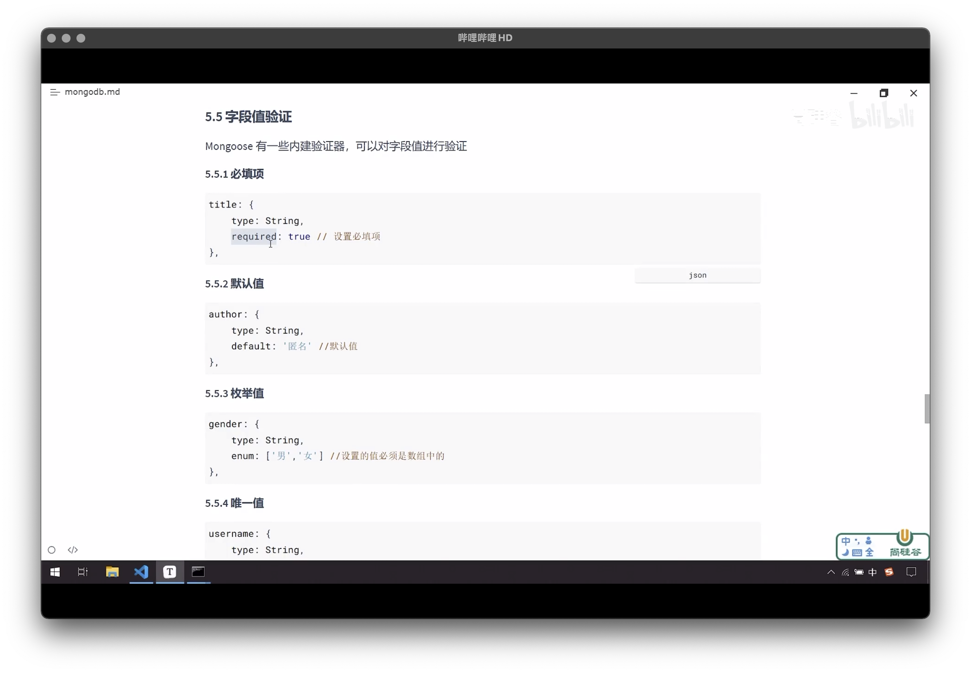Switch input language via the 中 IME indicator

pyautogui.click(x=873, y=572)
